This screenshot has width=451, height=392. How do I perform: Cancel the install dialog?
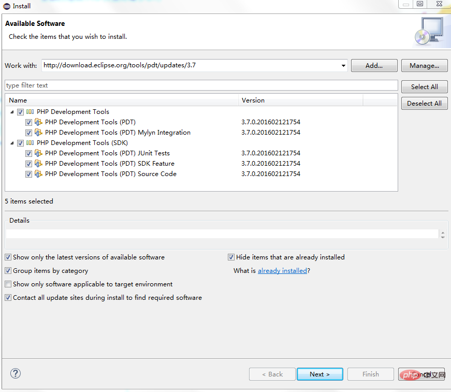421,374
